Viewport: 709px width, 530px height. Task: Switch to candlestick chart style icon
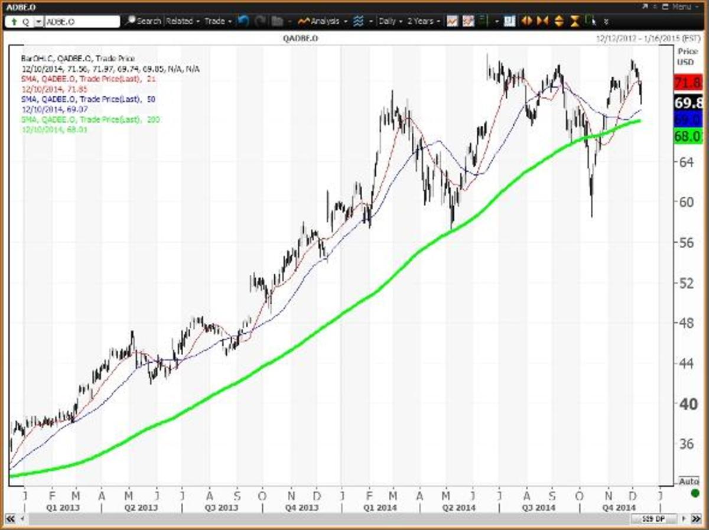[x=467, y=21]
